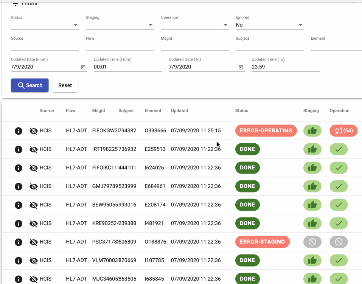
Task: Click thumbs-up staging icon in ERROR-OPERATING row
Action: (x=312, y=131)
